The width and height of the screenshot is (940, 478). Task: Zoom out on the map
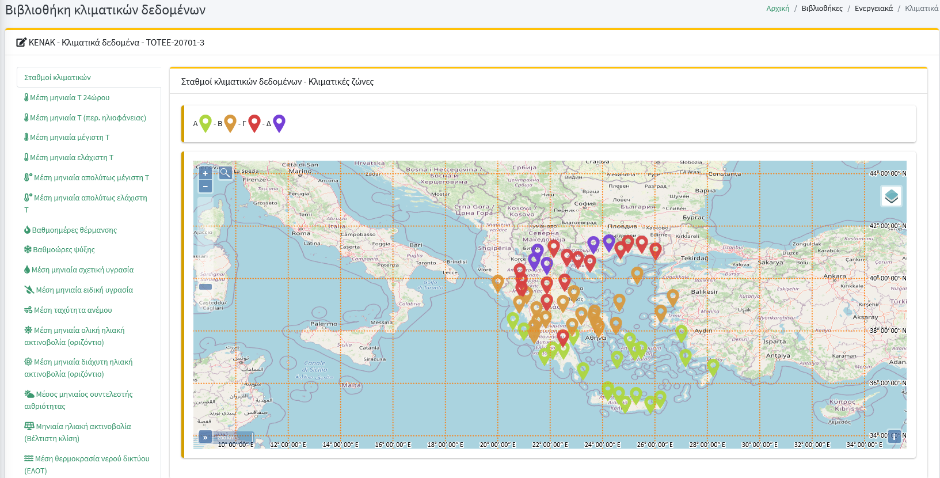205,187
